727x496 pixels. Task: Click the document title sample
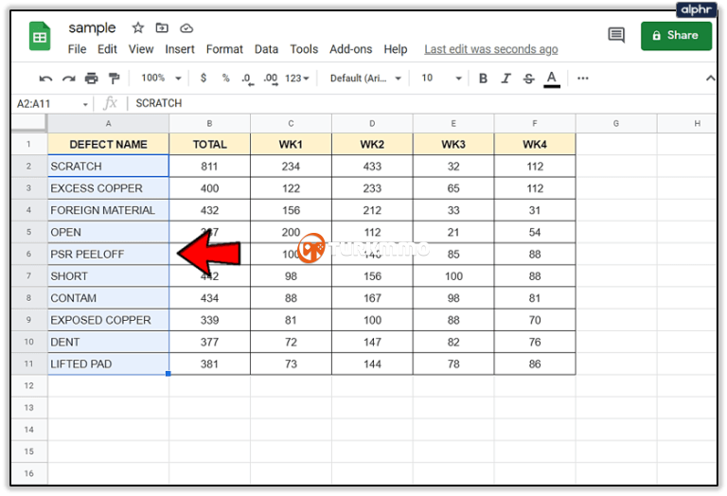pyautogui.click(x=92, y=27)
